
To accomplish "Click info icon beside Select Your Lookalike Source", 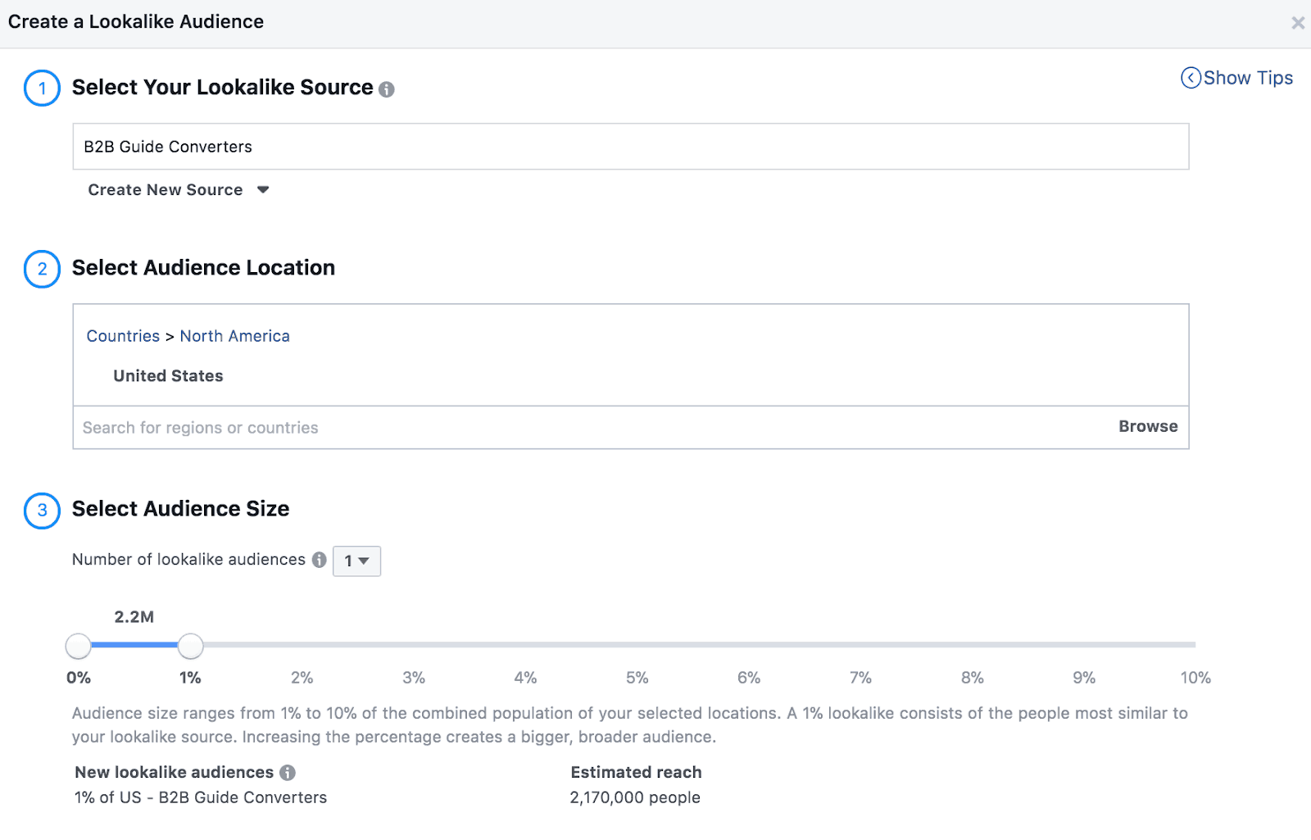I will pyautogui.click(x=387, y=89).
